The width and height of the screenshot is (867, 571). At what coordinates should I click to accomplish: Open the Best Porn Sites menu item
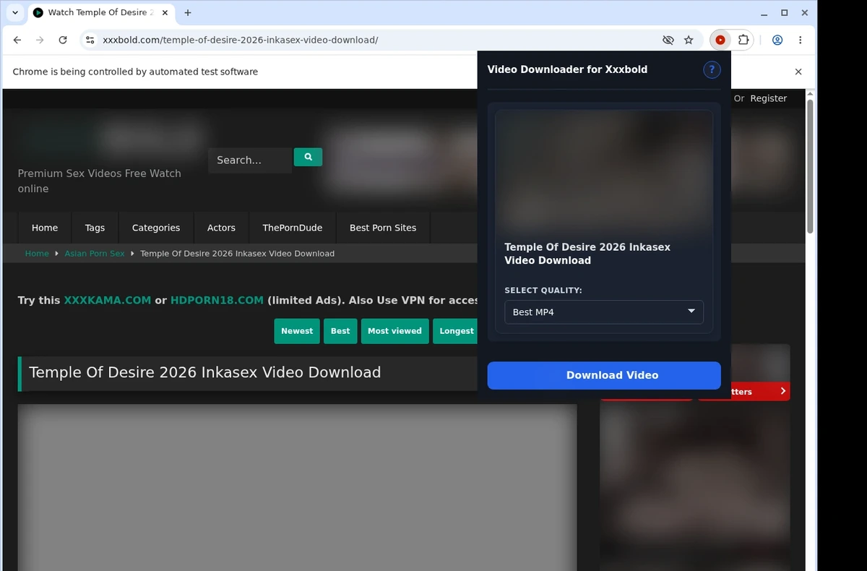pos(383,228)
